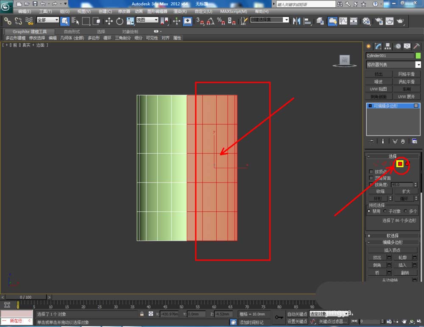Screen dimensions: 424x327
Task: Open the 选定对象 key filter dropdown
Action: [329, 314]
